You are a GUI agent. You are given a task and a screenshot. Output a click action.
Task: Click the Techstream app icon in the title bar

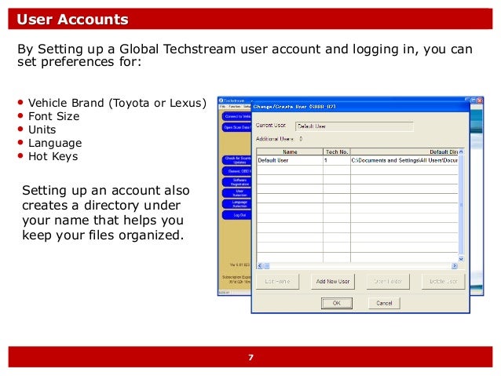pos(221,100)
